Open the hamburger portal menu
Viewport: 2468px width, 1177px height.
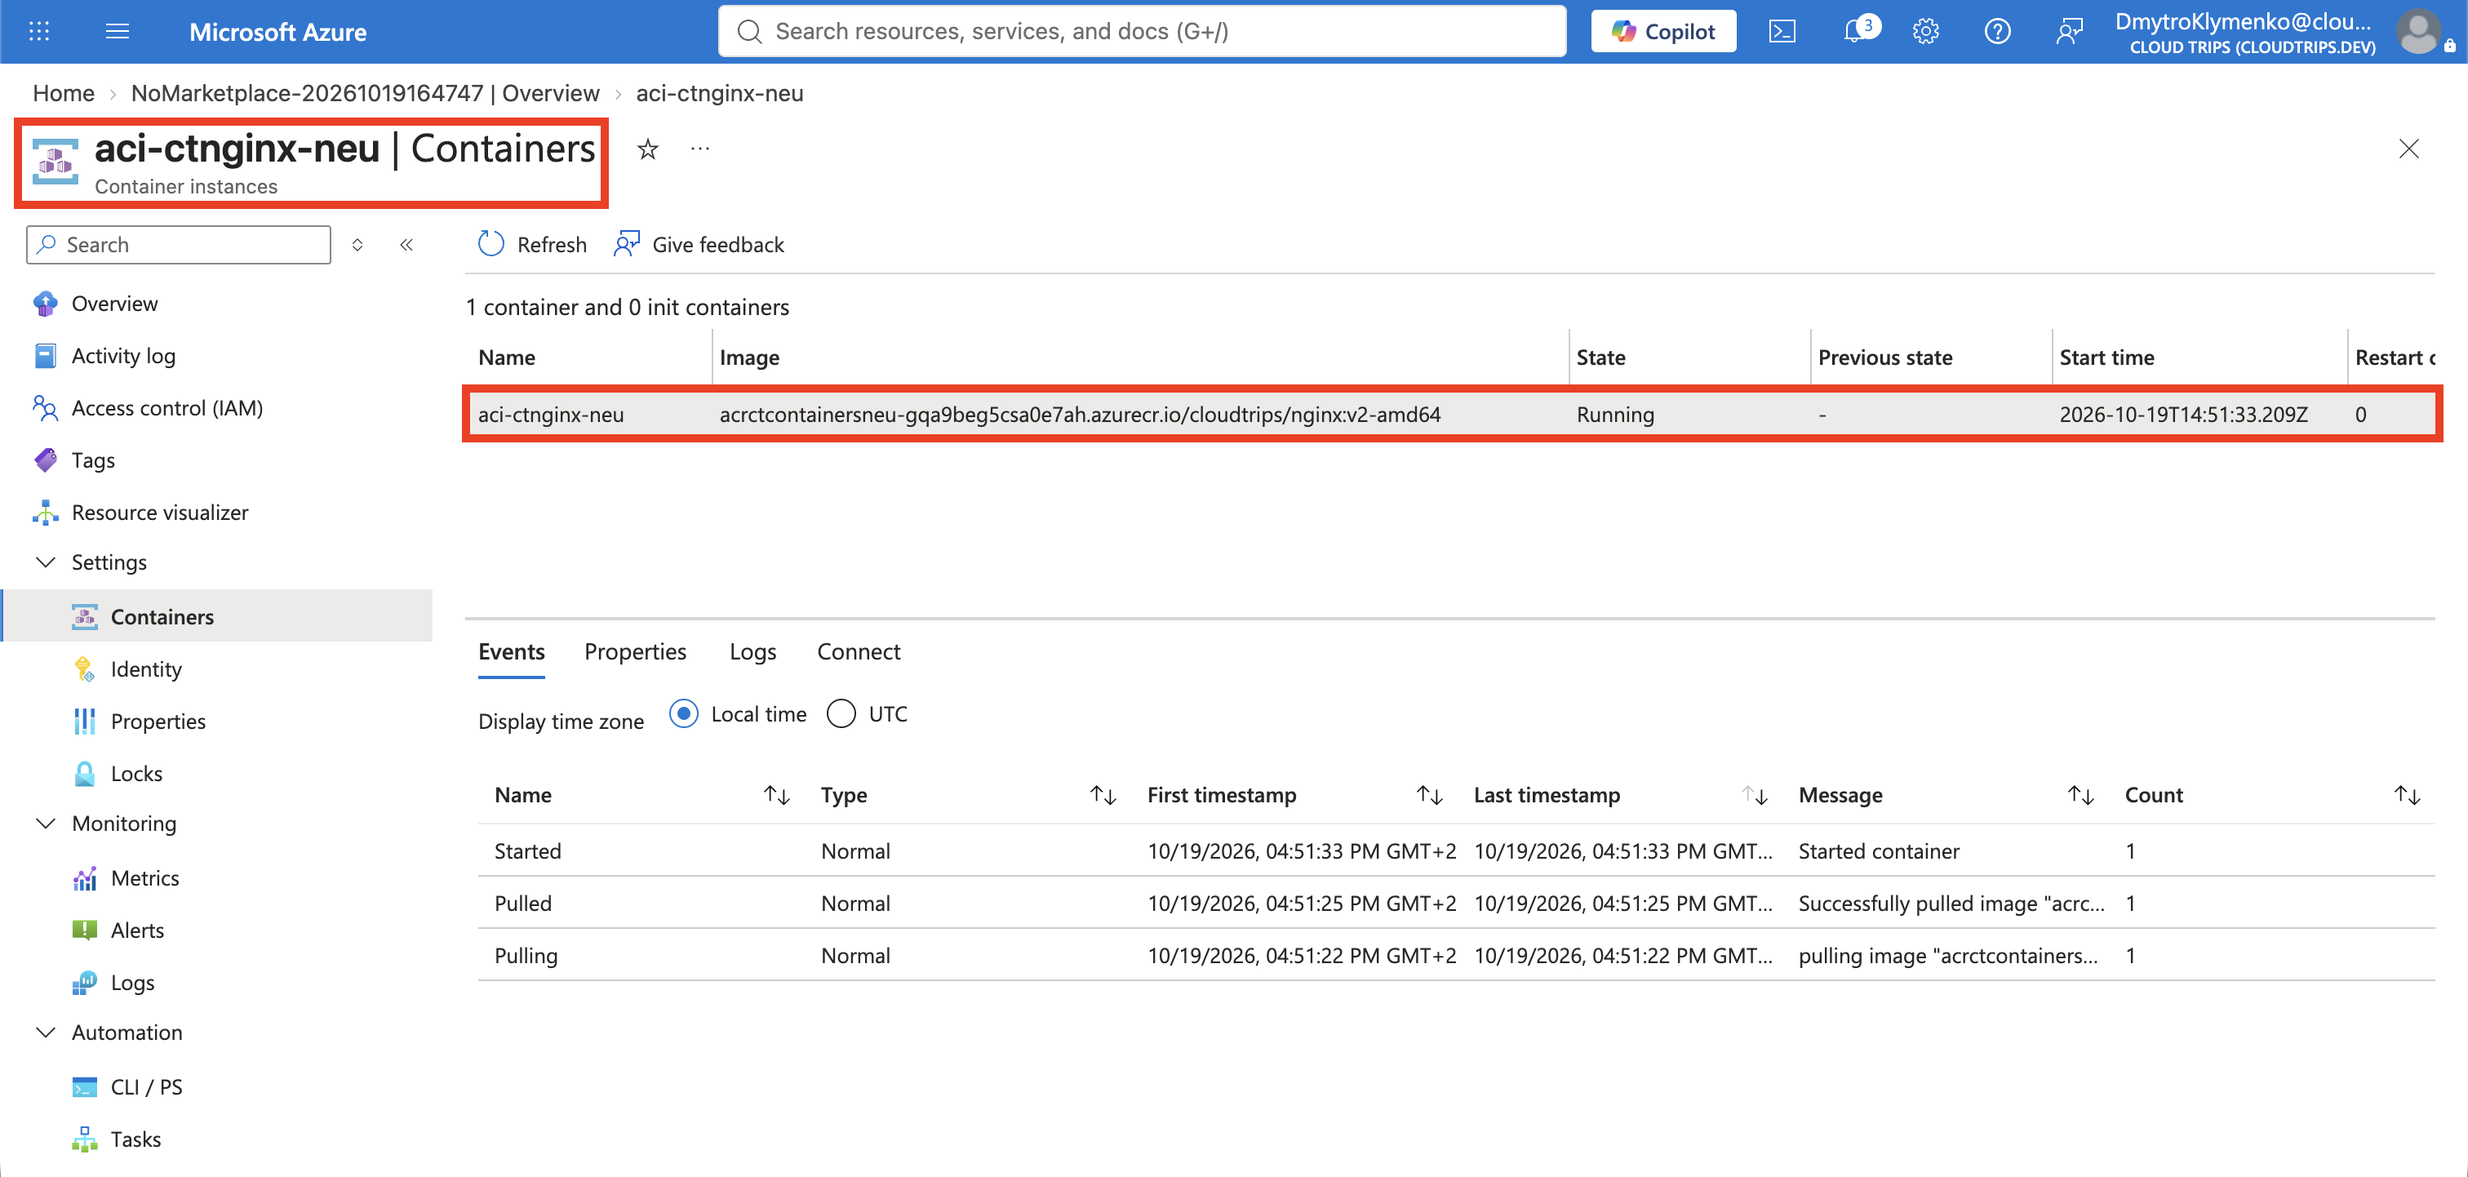coord(117,32)
